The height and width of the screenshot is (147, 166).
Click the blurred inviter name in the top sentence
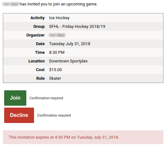11,4
